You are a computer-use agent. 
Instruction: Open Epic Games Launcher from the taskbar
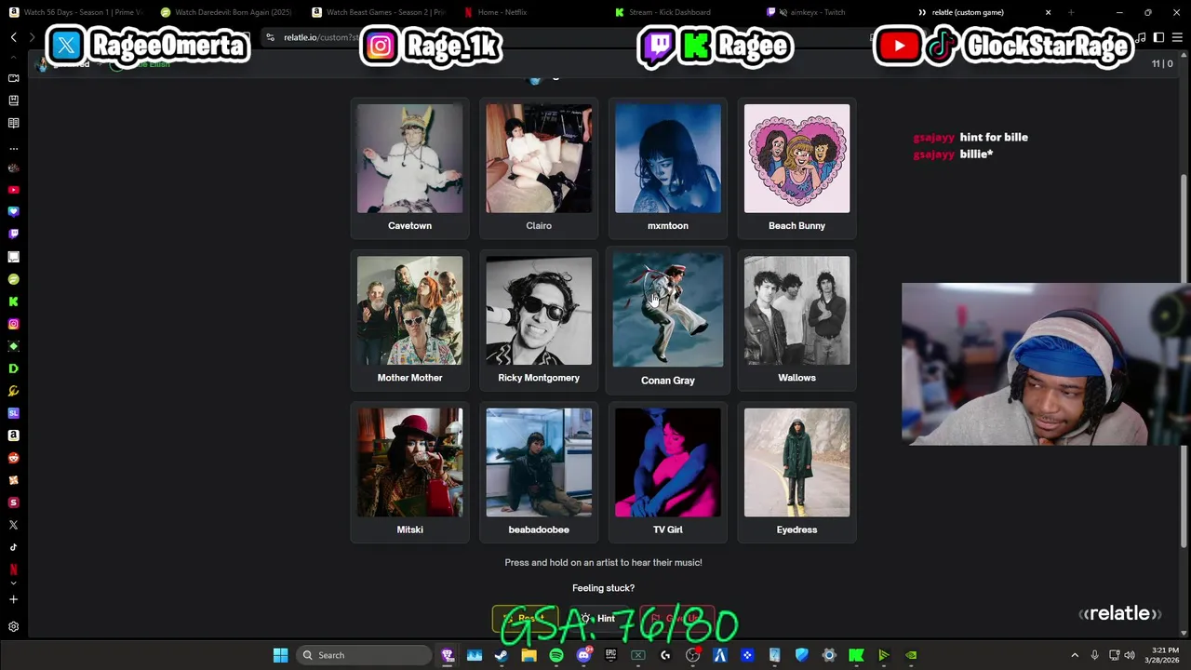610,655
